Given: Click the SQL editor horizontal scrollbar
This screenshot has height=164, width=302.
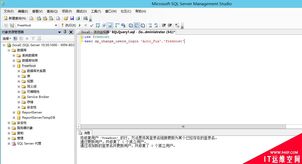Looking at the screenshot, I should pyautogui.click(x=183, y=126).
